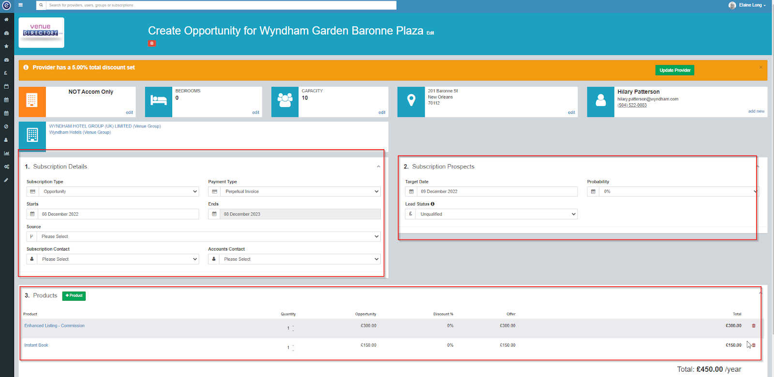
Task: Delete the Enhanced Listing - Commission product row
Action: 754,326
